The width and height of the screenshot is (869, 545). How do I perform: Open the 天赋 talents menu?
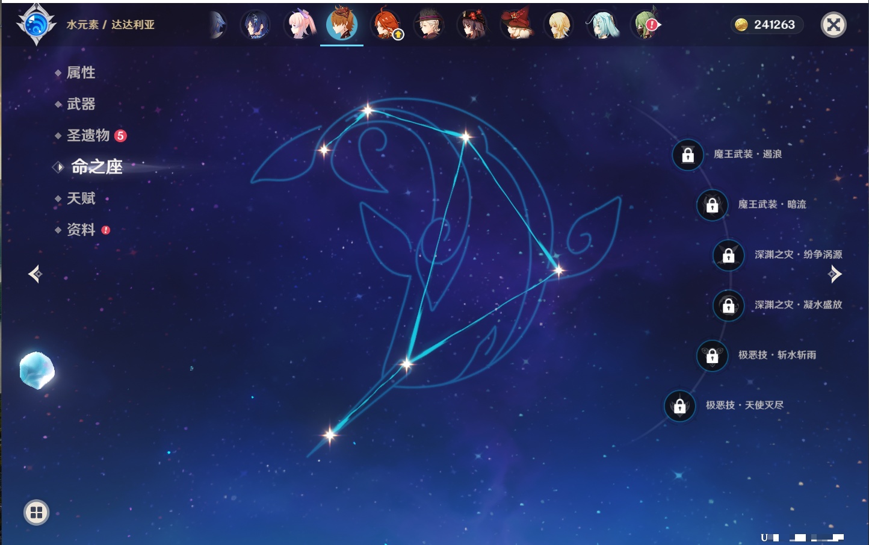pyautogui.click(x=81, y=198)
